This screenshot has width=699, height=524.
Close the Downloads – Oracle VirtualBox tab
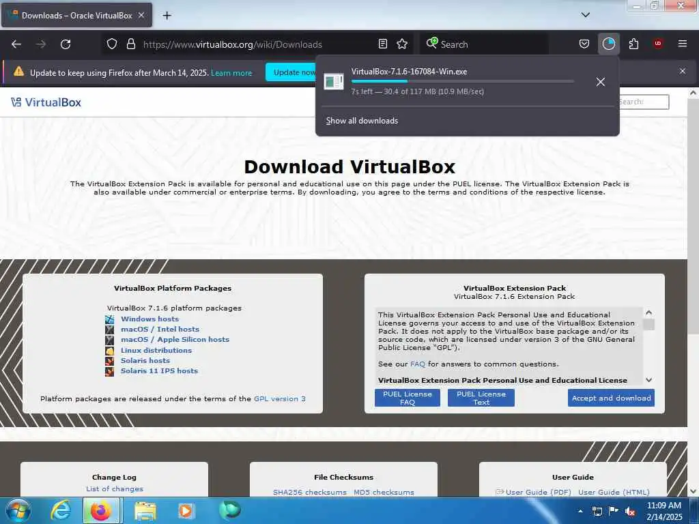tap(141, 15)
